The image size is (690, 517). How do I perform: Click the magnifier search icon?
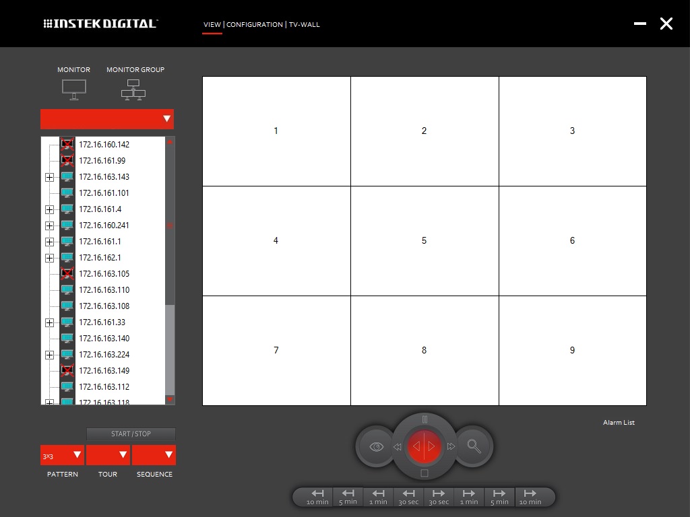pyautogui.click(x=474, y=446)
